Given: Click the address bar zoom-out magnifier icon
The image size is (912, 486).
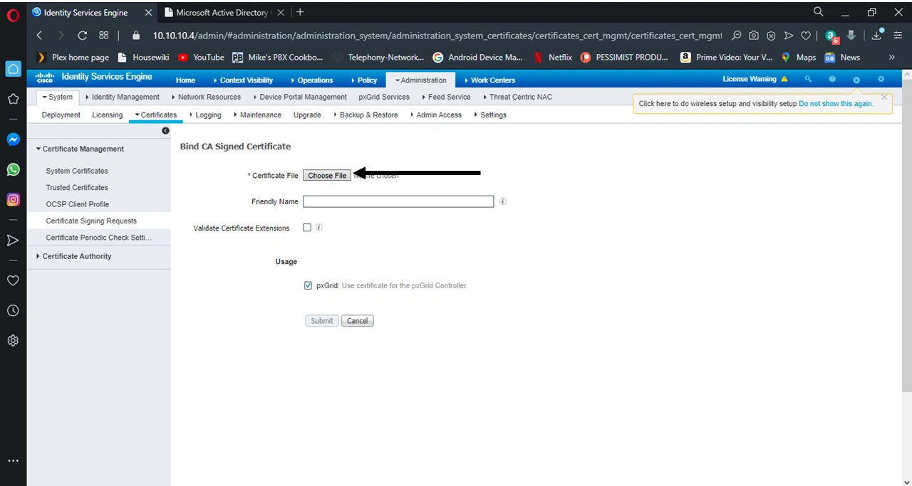Looking at the screenshot, I should pos(737,36).
